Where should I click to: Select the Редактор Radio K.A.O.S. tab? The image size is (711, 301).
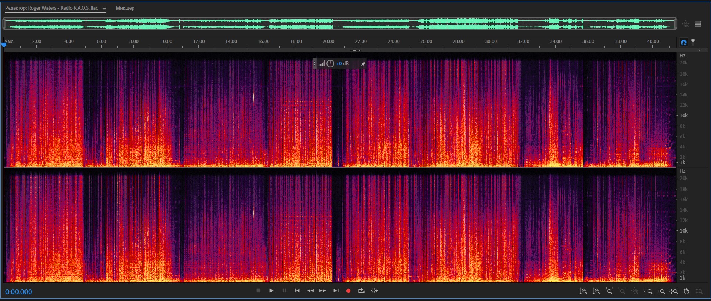coord(52,8)
